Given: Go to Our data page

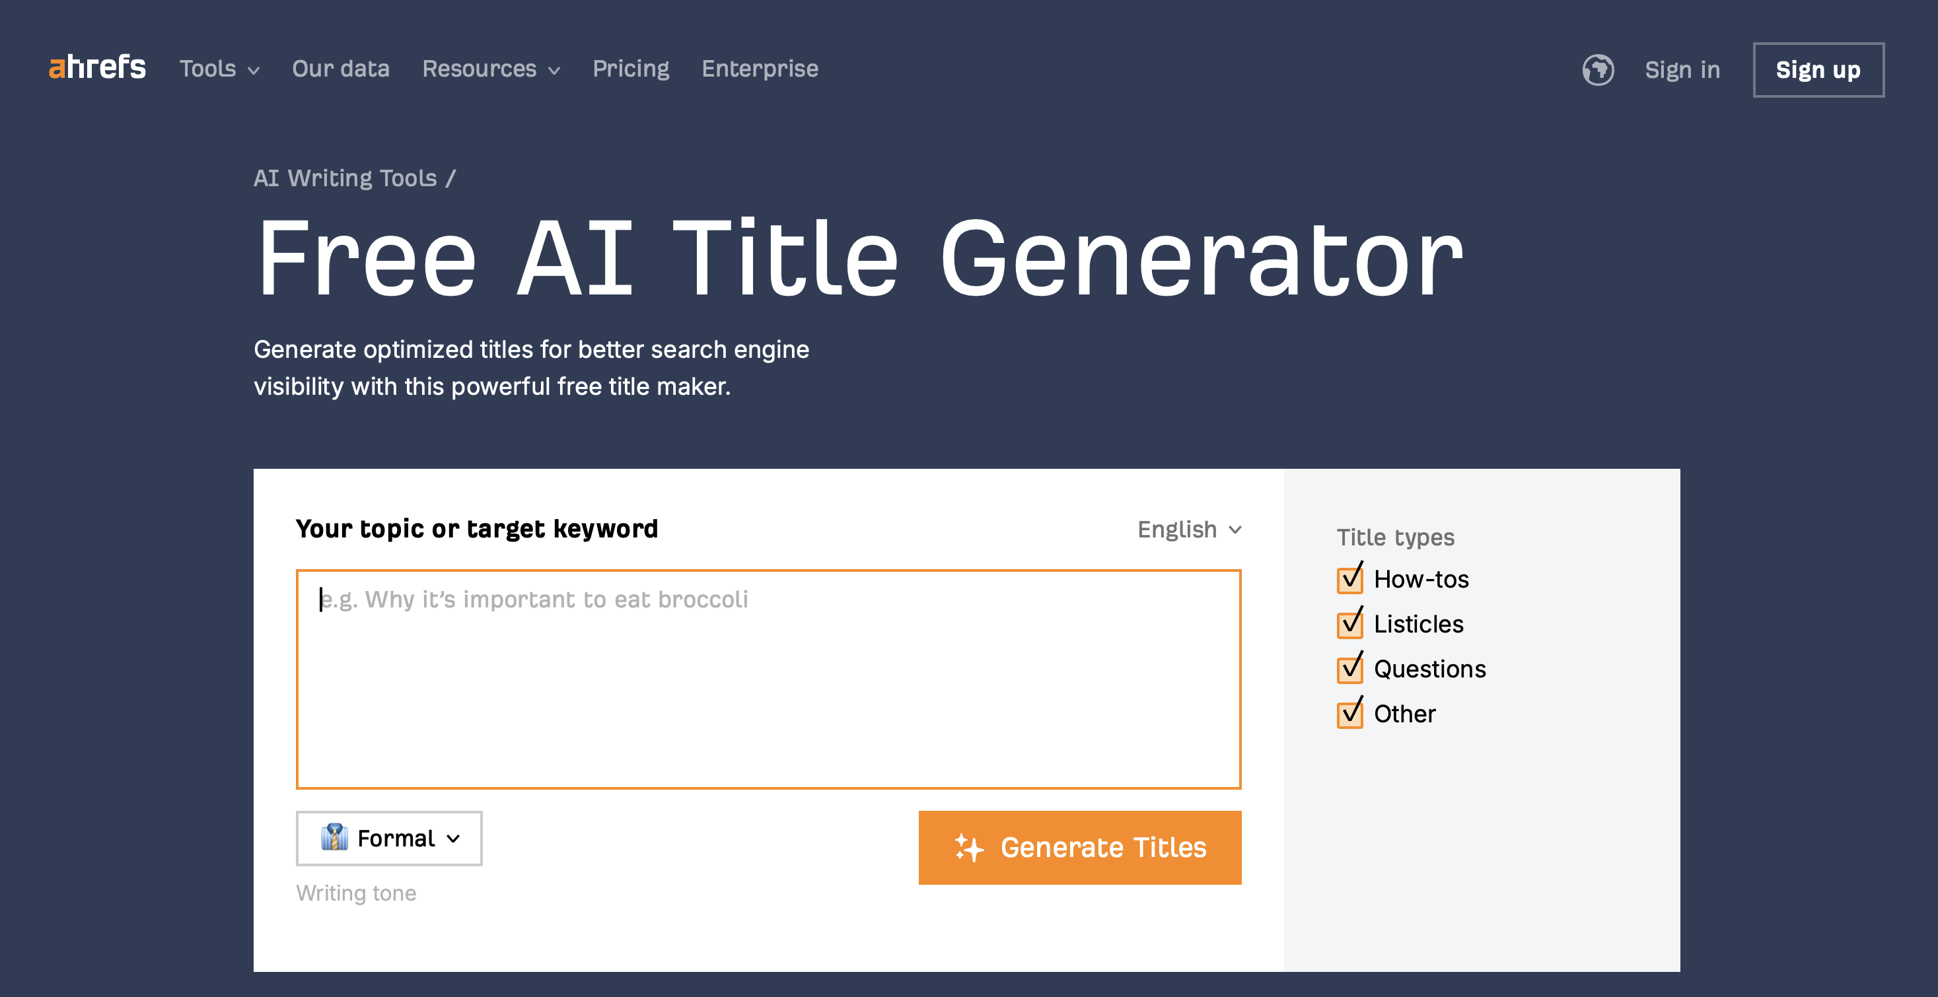Looking at the screenshot, I should click(x=341, y=69).
